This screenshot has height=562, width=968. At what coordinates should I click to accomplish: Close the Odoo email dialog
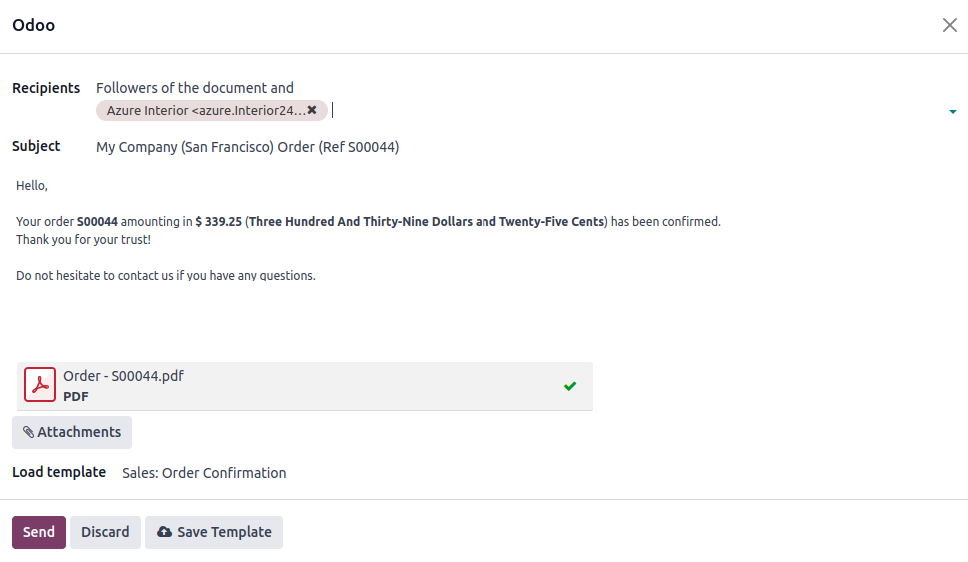coord(949,26)
